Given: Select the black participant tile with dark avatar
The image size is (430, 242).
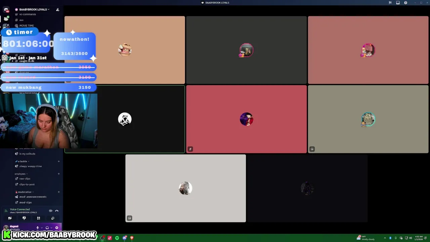Looking at the screenshot, I should coord(307,188).
